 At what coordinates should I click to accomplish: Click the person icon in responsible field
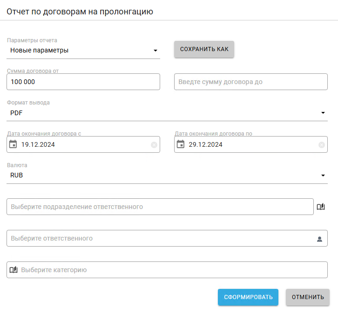(x=319, y=239)
